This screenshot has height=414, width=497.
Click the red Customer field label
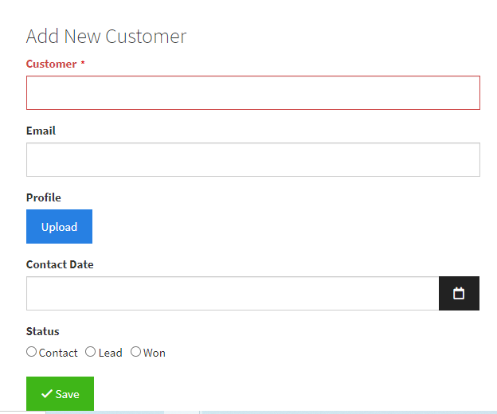click(x=51, y=64)
